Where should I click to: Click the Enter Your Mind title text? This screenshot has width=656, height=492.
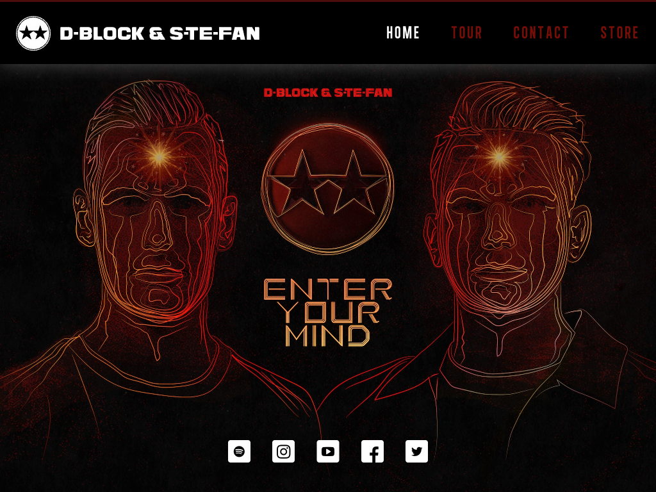point(327,313)
